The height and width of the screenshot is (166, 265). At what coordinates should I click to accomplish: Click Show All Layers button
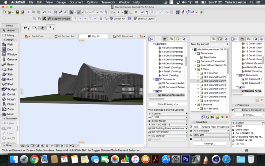(x=145, y=19)
